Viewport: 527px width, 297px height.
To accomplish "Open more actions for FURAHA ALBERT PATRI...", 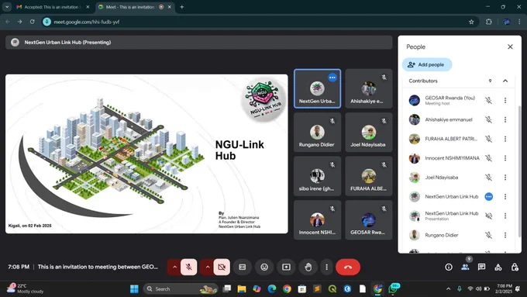I will 505,139.
